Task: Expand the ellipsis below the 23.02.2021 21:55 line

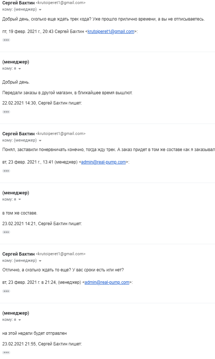Action: [6, 353]
